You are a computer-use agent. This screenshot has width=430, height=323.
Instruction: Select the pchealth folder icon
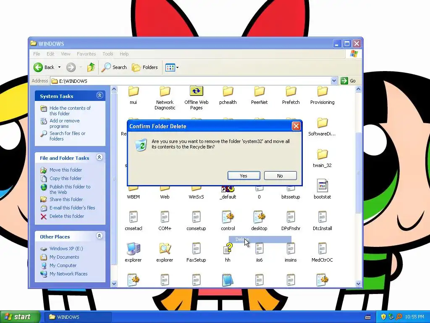pos(228,91)
